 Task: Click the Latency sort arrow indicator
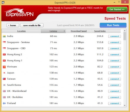pos(64,31)
